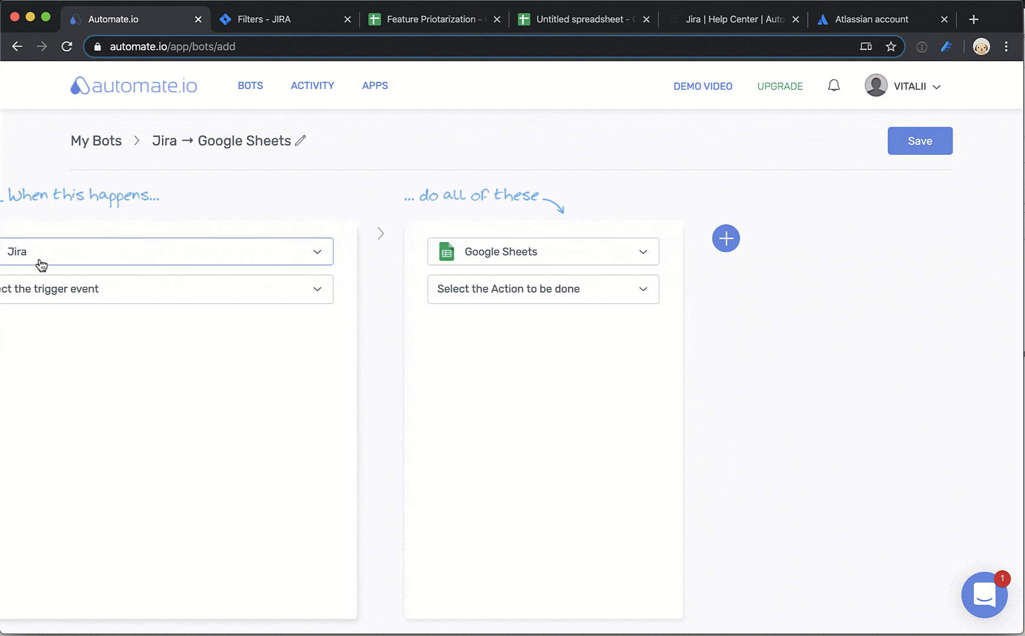This screenshot has height=636, width=1025.
Task: Open a new browser tab
Action: [974, 19]
